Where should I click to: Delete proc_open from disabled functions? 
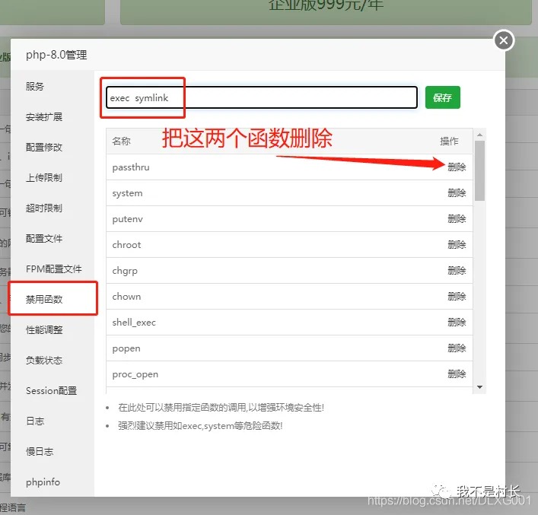457,374
